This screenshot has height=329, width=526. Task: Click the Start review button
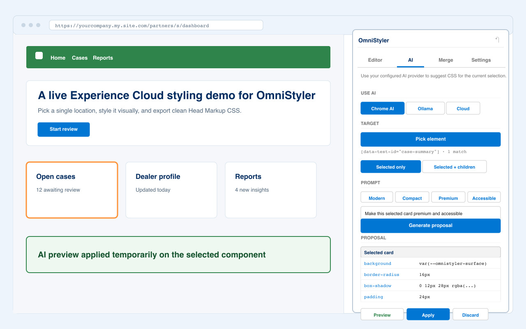click(x=64, y=129)
